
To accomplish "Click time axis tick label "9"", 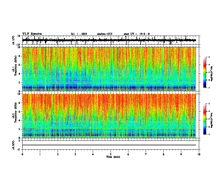I will pyautogui.click(x=181, y=154).
